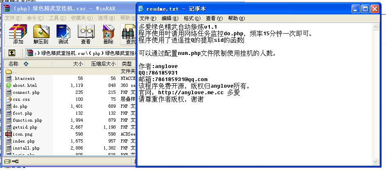386x170 pixels.
Task: Click the key icon in WinRAR status bar
Action: (x=15, y=162)
